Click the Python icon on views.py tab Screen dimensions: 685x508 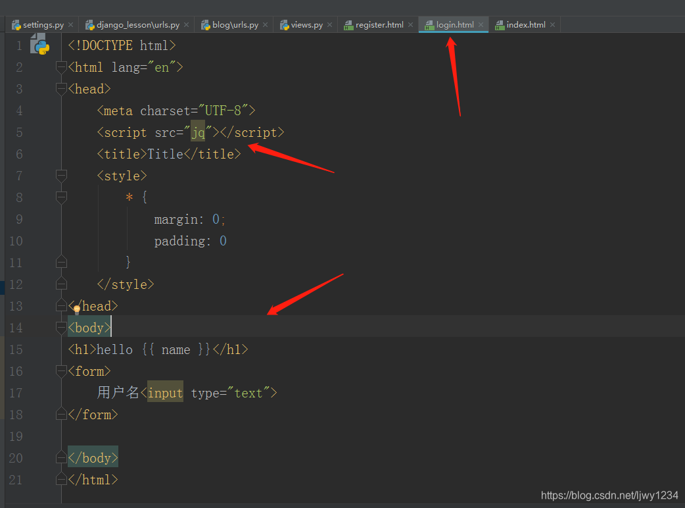[285, 26]
